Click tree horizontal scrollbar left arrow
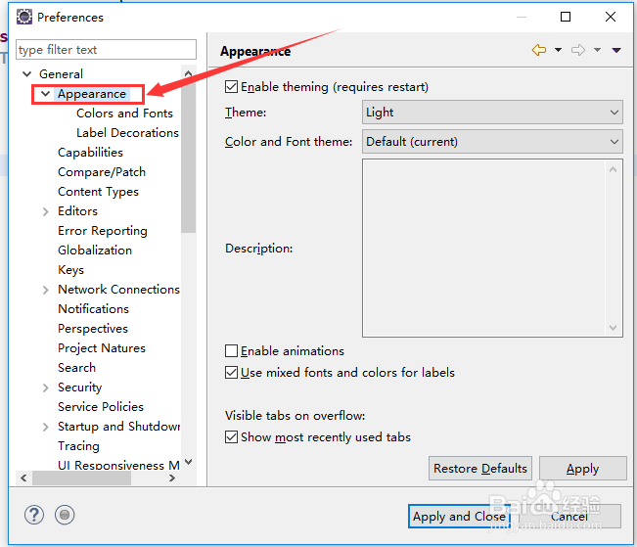This screenshot has height=547, width=637. tap(23, 478)
